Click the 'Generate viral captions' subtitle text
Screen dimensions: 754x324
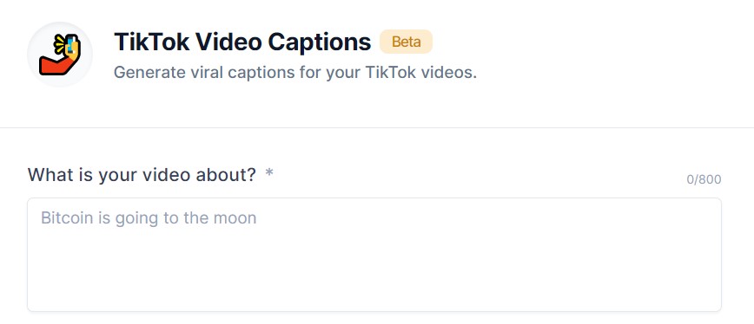pyautogui.click(x=295, y=73)
